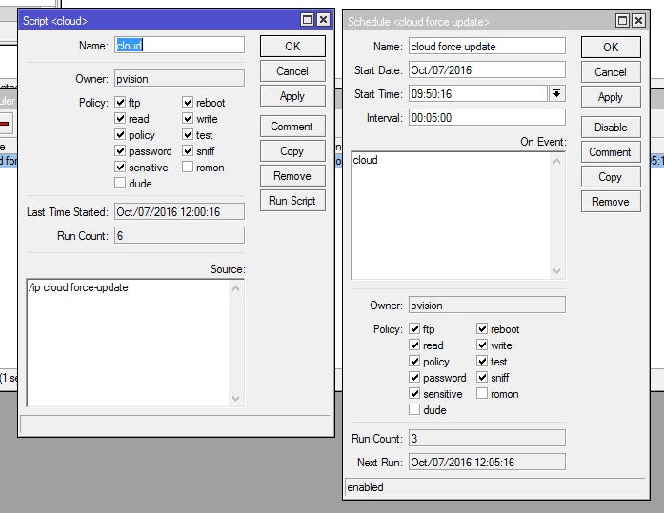
Task: Uncheck write policy in Schedule window
Action: pos(482,345)
